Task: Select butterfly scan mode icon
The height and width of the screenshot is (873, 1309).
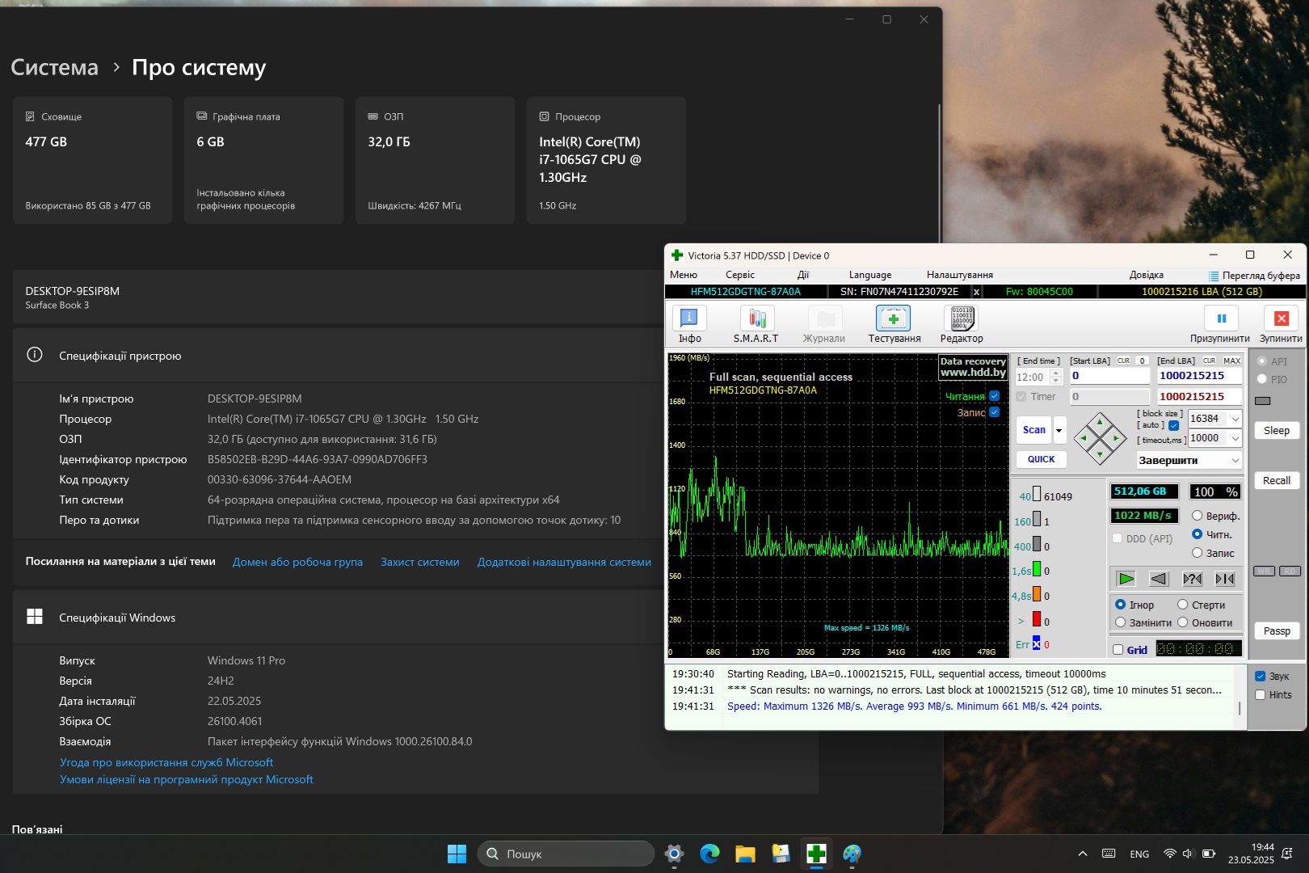Action: [1225, 578]
